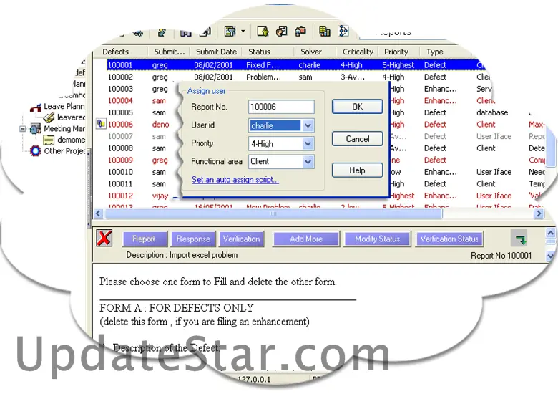Image resolution: width=558 pixels, height=394 pixels.
Task: Sort by the Solver column header
Action: (x=315, y=52)
